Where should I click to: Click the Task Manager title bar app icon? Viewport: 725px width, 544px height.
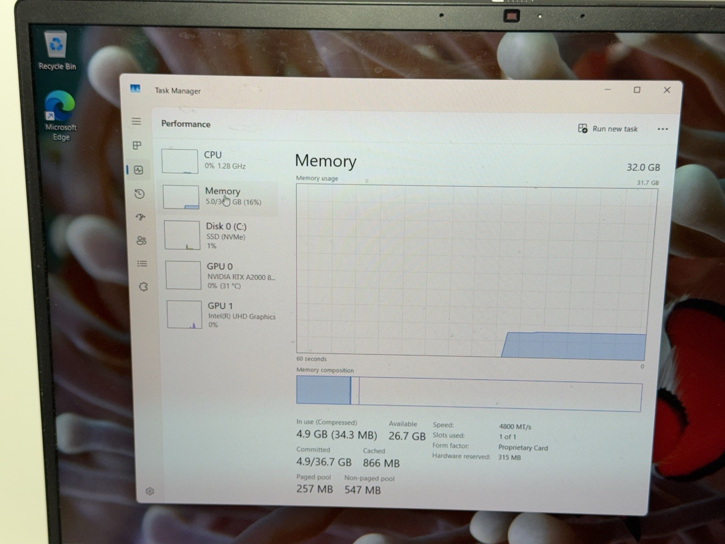(135, 88)
